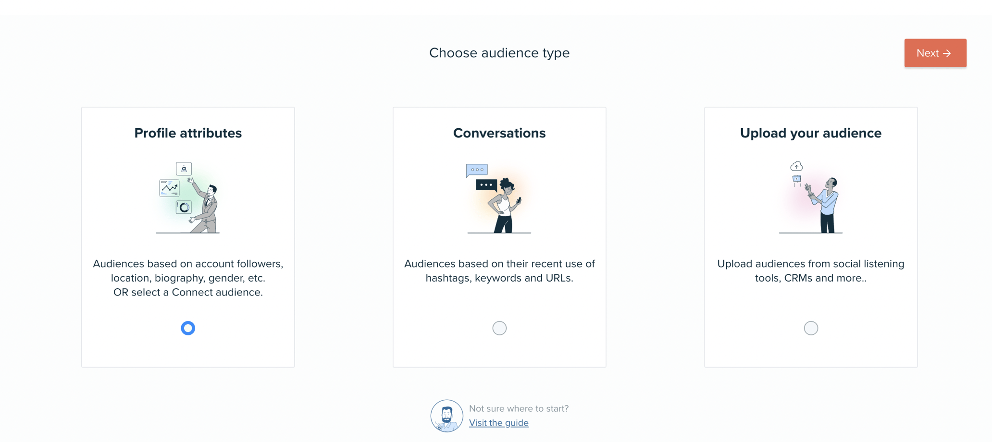
Task: Select the Profile attributes card
Action: coord(188,237)
